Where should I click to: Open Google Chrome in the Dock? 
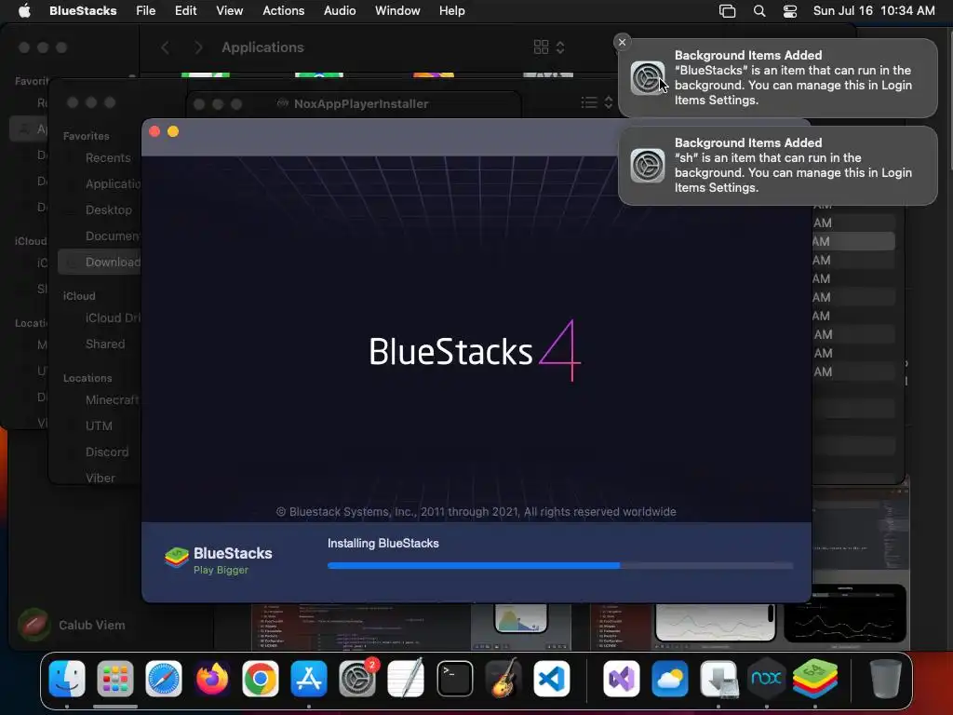261,679
